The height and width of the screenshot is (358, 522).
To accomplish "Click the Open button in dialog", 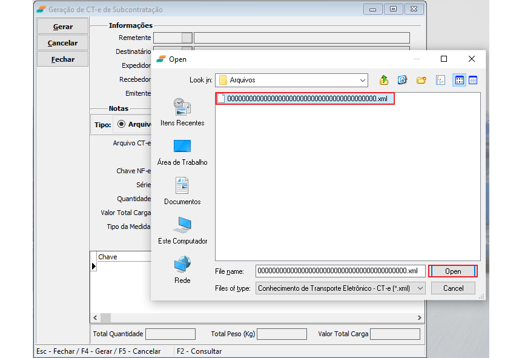I will pyautogui.click(x=453, y=271).
